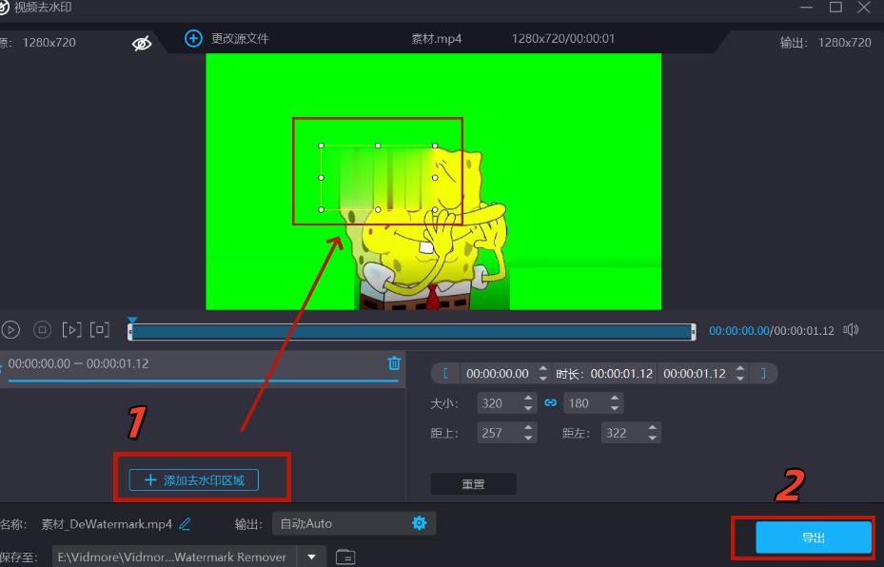
Task: Expand the save path dropdown arrow
Action: [x=310, y=557]
